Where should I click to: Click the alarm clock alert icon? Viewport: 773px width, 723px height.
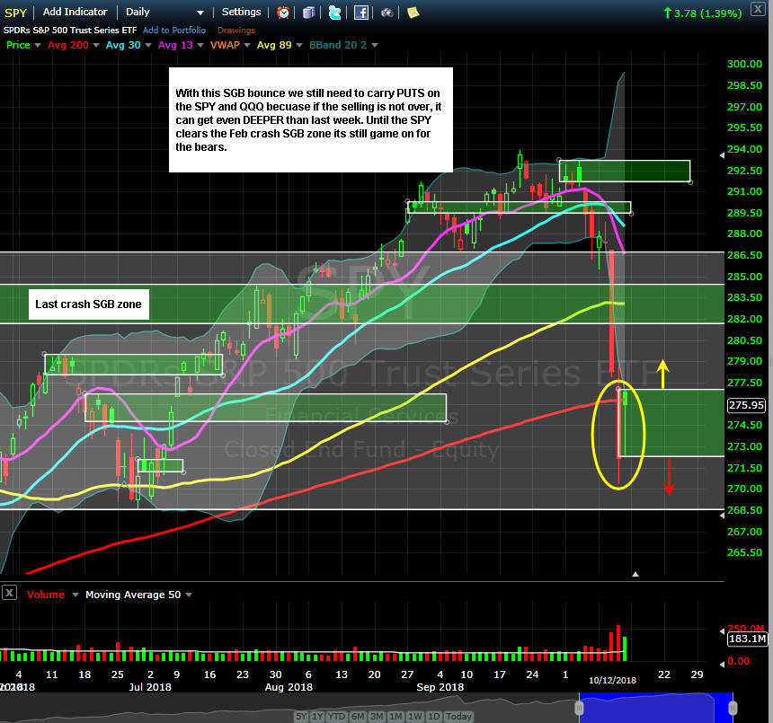click(283, 13)
